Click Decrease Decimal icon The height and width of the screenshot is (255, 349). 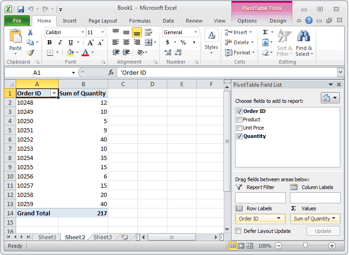click(x=178, y=53)
